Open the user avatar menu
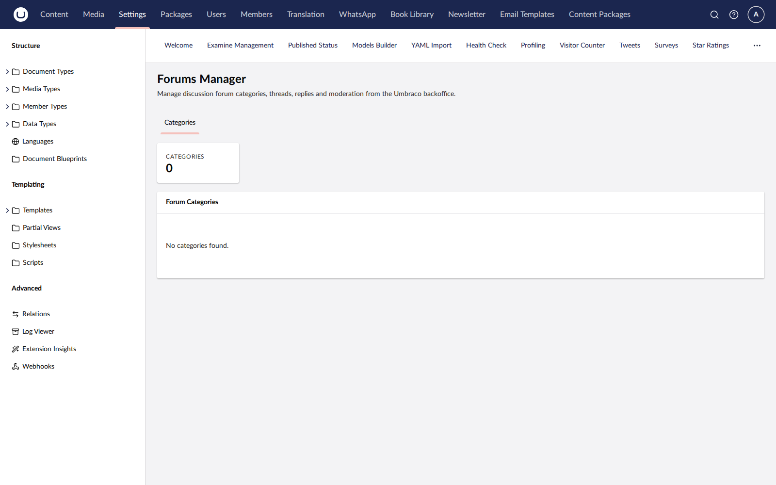776x485 pixels. click(x=756, y=15)
